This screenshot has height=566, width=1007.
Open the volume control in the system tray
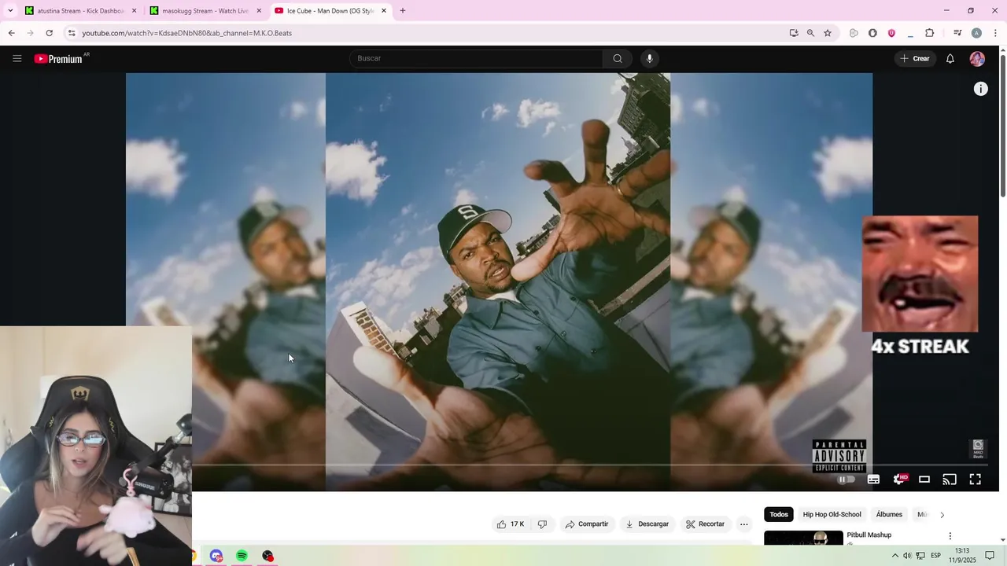click(x=907, y=556)
